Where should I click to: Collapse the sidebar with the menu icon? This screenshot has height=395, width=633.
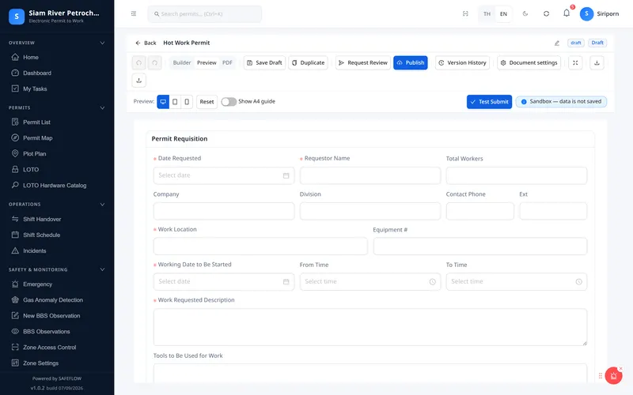coord(134,13)
